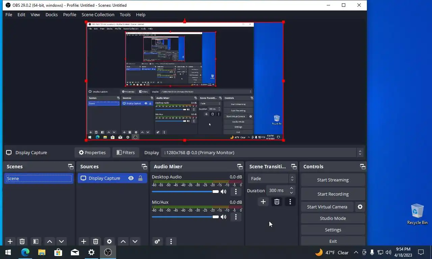Open notification center in taskbar
This screenshot has width=432, height=259.
[421, 252]
